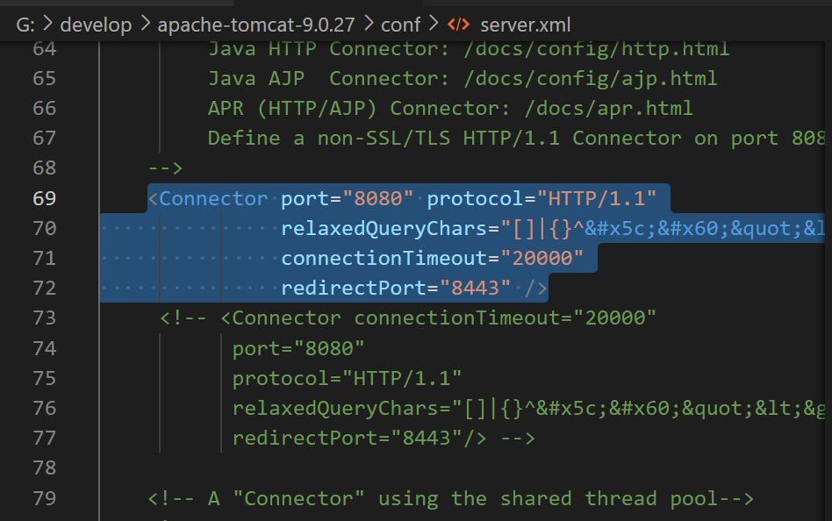Click the server.xml breadcrumb file name
This screenshot has height=521, width=832.
(526, 25)
